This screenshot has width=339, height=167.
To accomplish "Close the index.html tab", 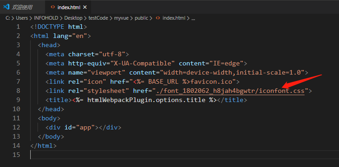I will pos(85,7).
